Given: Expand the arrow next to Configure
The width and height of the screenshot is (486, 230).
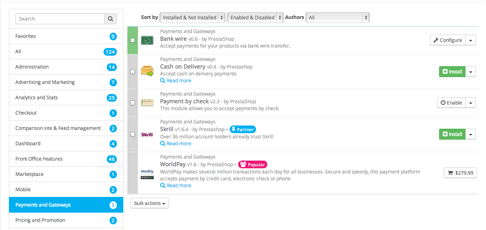Looking at the screenshot, I should click(x=471, y=40).
